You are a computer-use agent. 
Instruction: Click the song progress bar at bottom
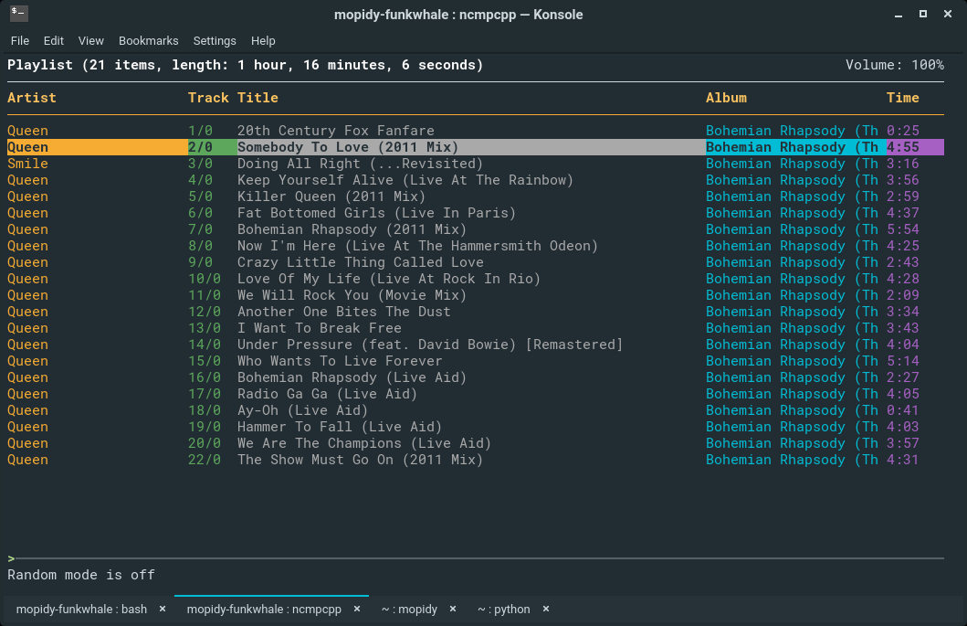pos(476,558)
